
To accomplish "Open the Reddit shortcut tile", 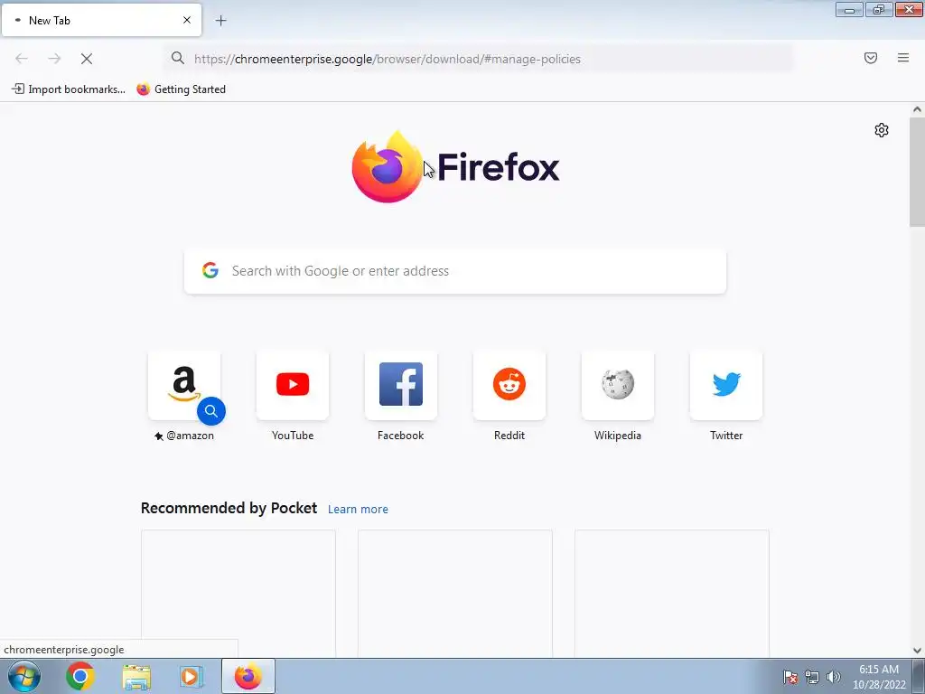I will 509,385.
